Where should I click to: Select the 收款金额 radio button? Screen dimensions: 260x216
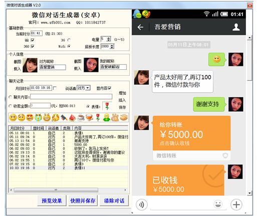[10, 106]
